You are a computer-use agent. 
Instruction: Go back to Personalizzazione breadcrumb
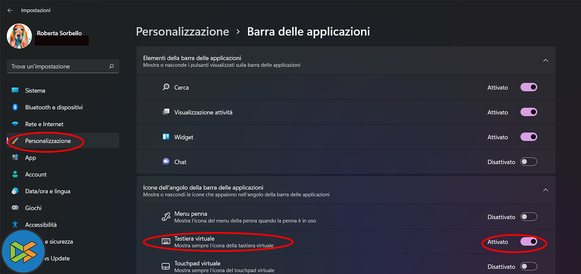[x=182, y=31]
